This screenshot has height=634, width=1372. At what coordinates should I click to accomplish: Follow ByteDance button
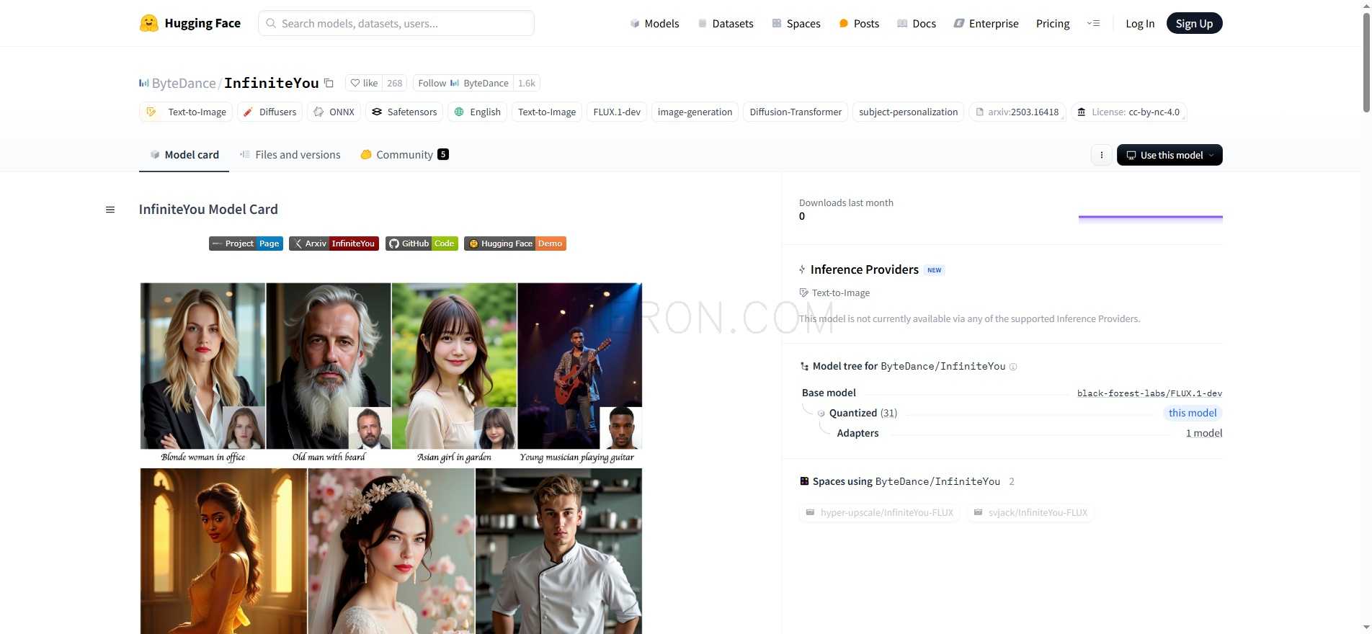pyautogui.click(x=463, y=83)
